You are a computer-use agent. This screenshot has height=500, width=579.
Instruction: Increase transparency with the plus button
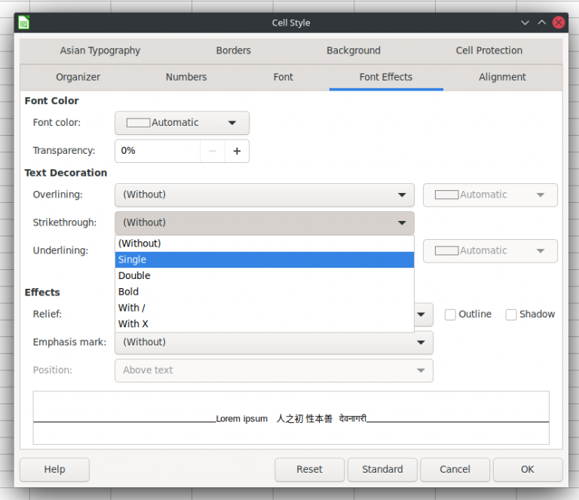pos(237,151)
